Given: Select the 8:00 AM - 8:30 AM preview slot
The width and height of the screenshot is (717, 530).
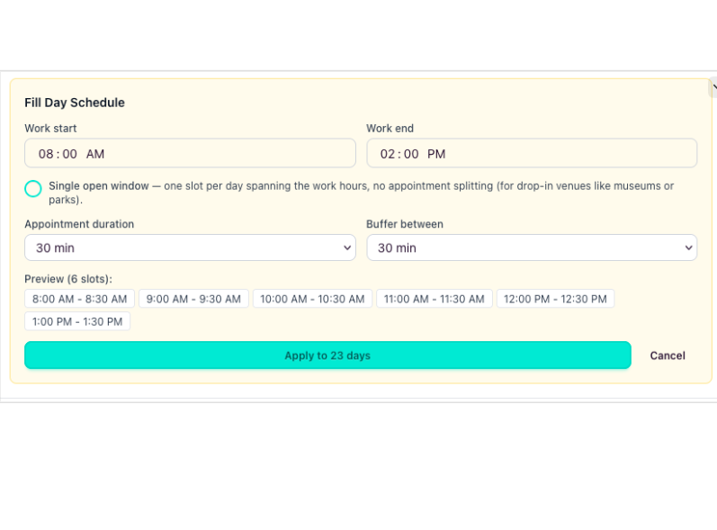Looking at the screenshot, I should 79,299.
